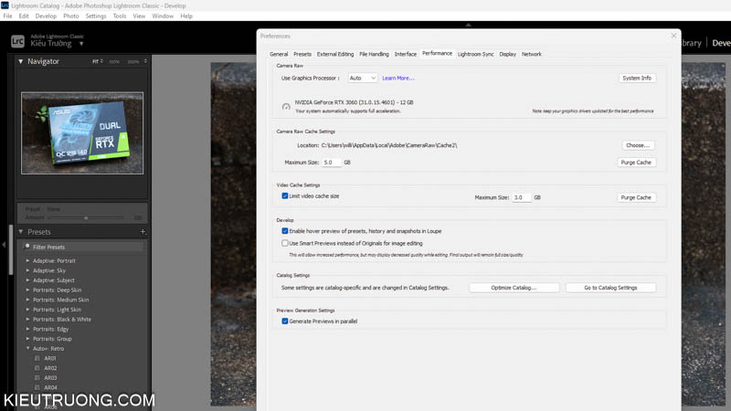
Task: Collapse Auto+: Retro preset group
Action: point(27,349)
